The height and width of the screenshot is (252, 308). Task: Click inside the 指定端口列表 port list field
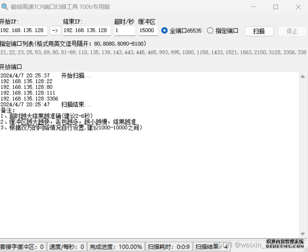pos(153,52)
